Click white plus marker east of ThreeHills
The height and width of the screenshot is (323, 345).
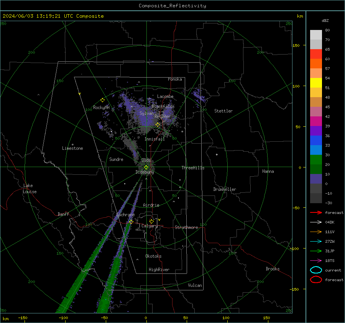(x=217, y=154)
